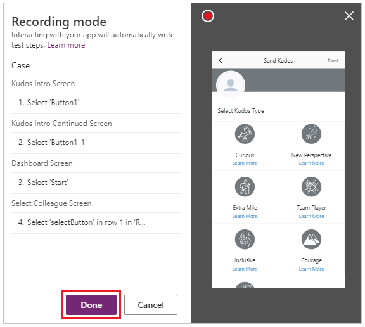
Task: Click the Cancel button
Action: (151, 305)
